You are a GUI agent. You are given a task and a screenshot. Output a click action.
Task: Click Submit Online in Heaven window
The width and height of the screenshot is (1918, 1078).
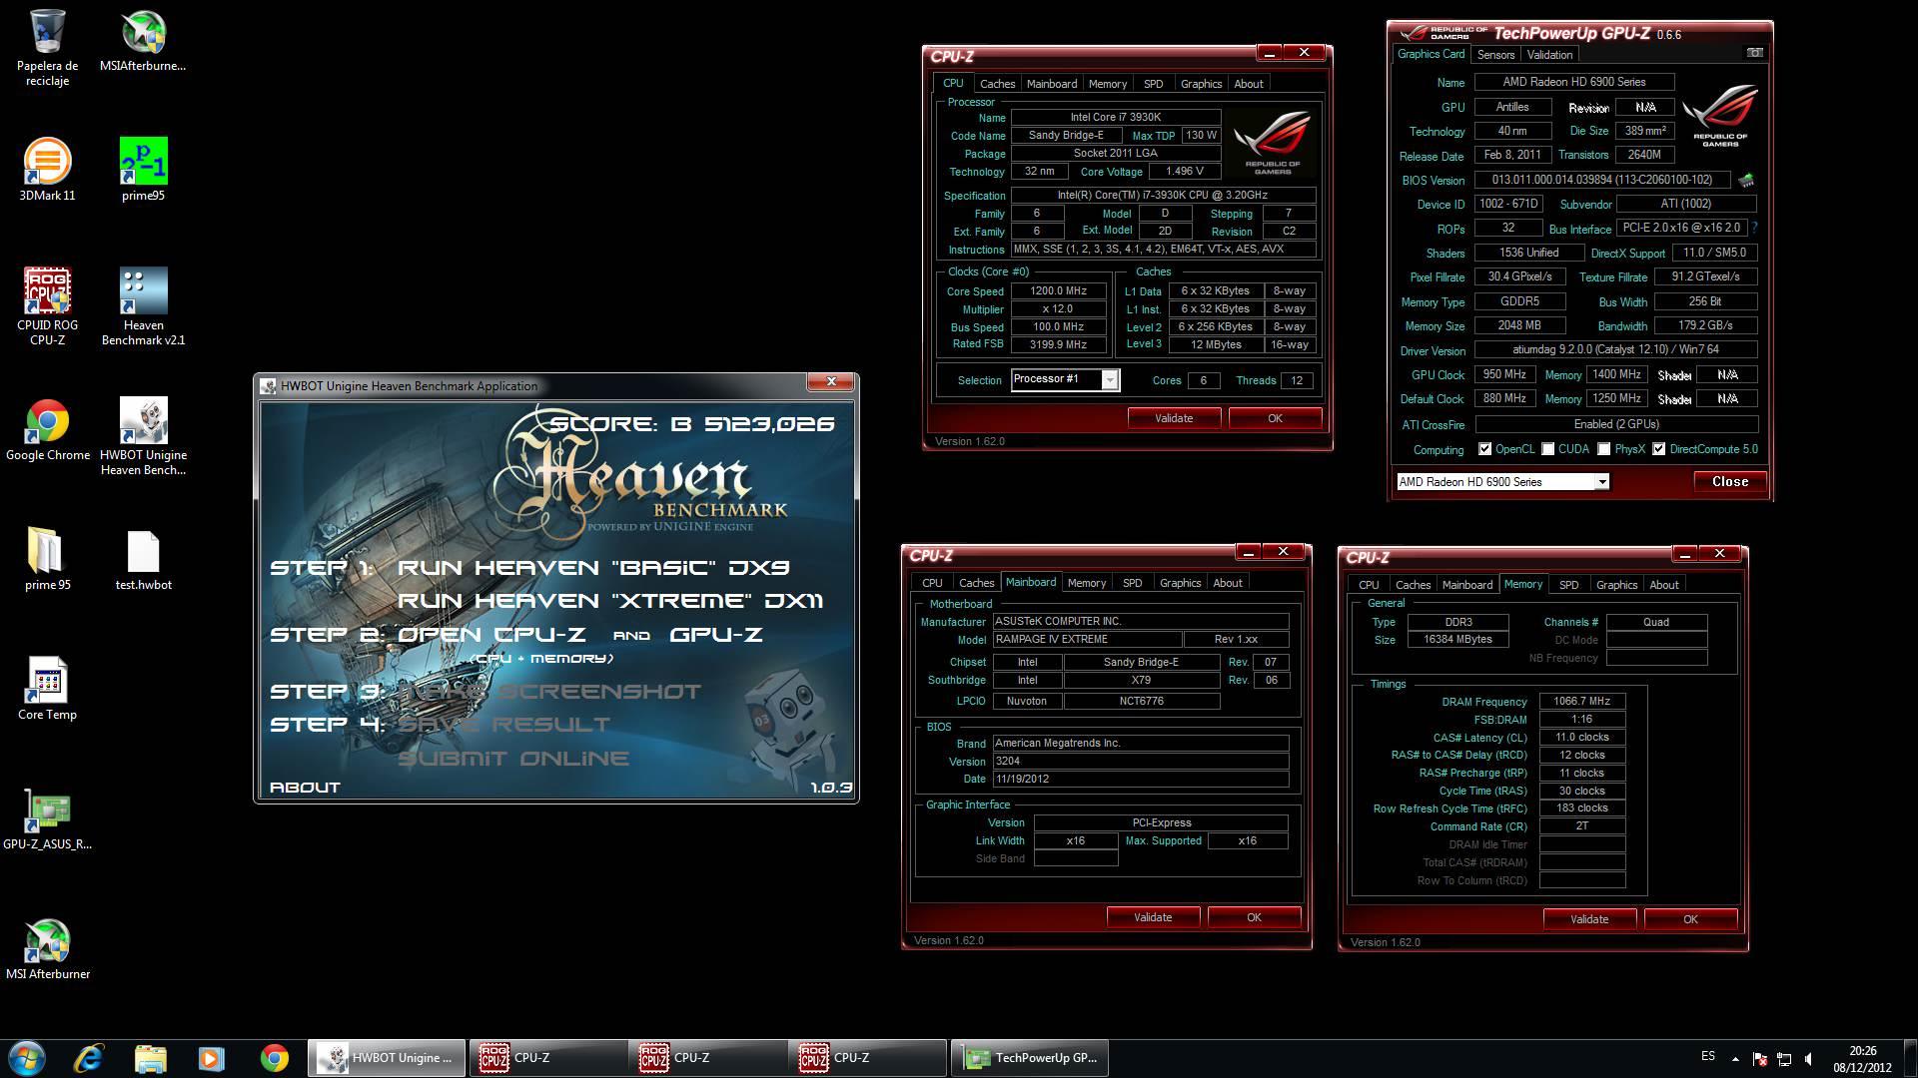pyautogui.click(x=513, y=759)
